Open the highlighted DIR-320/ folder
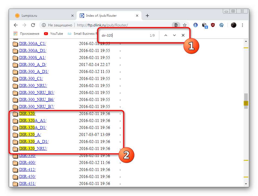This screenshot has height=196, width=258. click(x=28, y=114)
